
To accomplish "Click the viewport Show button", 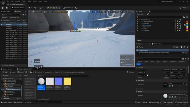I will click(x=51, y=12).
